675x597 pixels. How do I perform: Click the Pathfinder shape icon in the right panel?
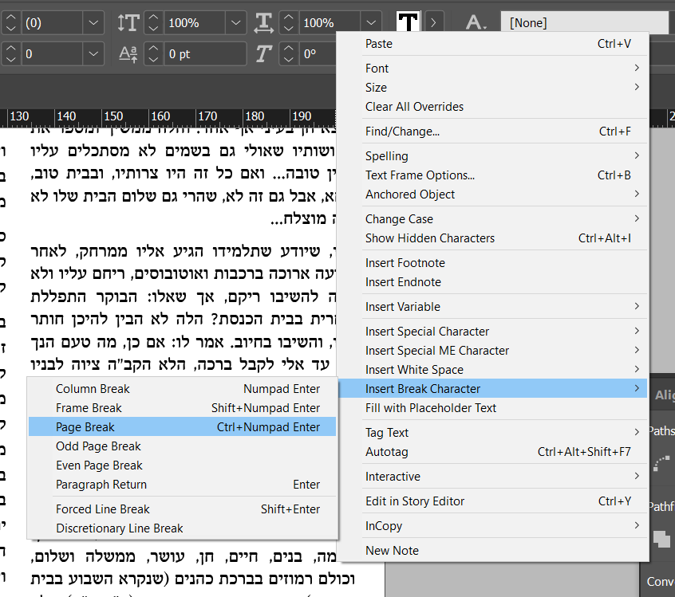click(661, 539)
